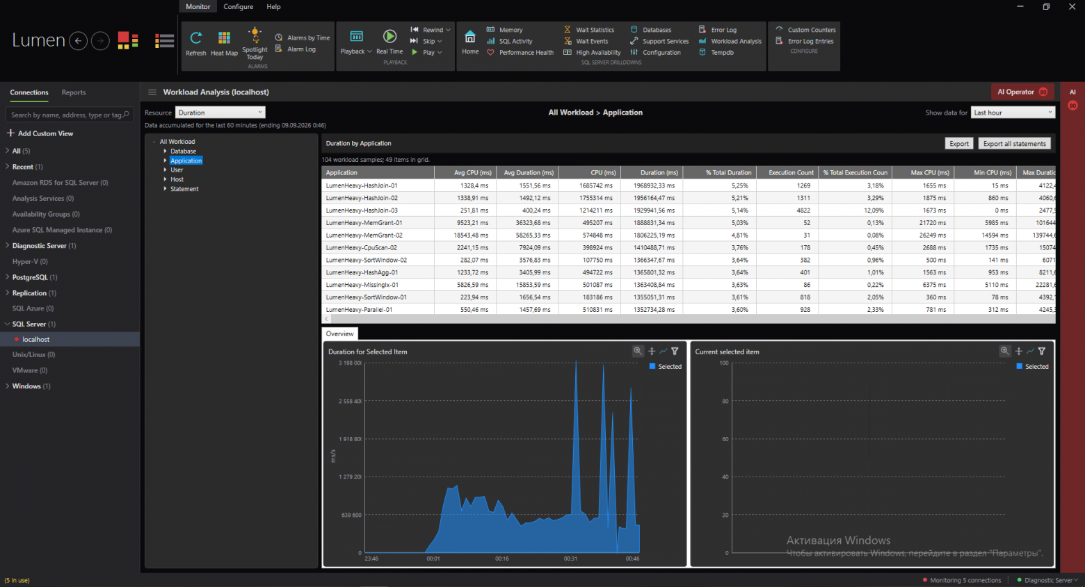Open the AI Operator panel button
This screenshot has height=587, width=1085.
(x=1022, y=92)
